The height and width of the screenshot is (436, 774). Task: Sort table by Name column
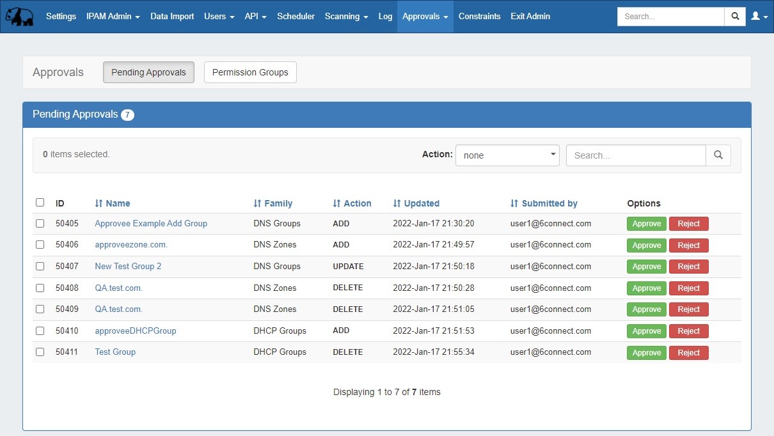pos(113,203)
